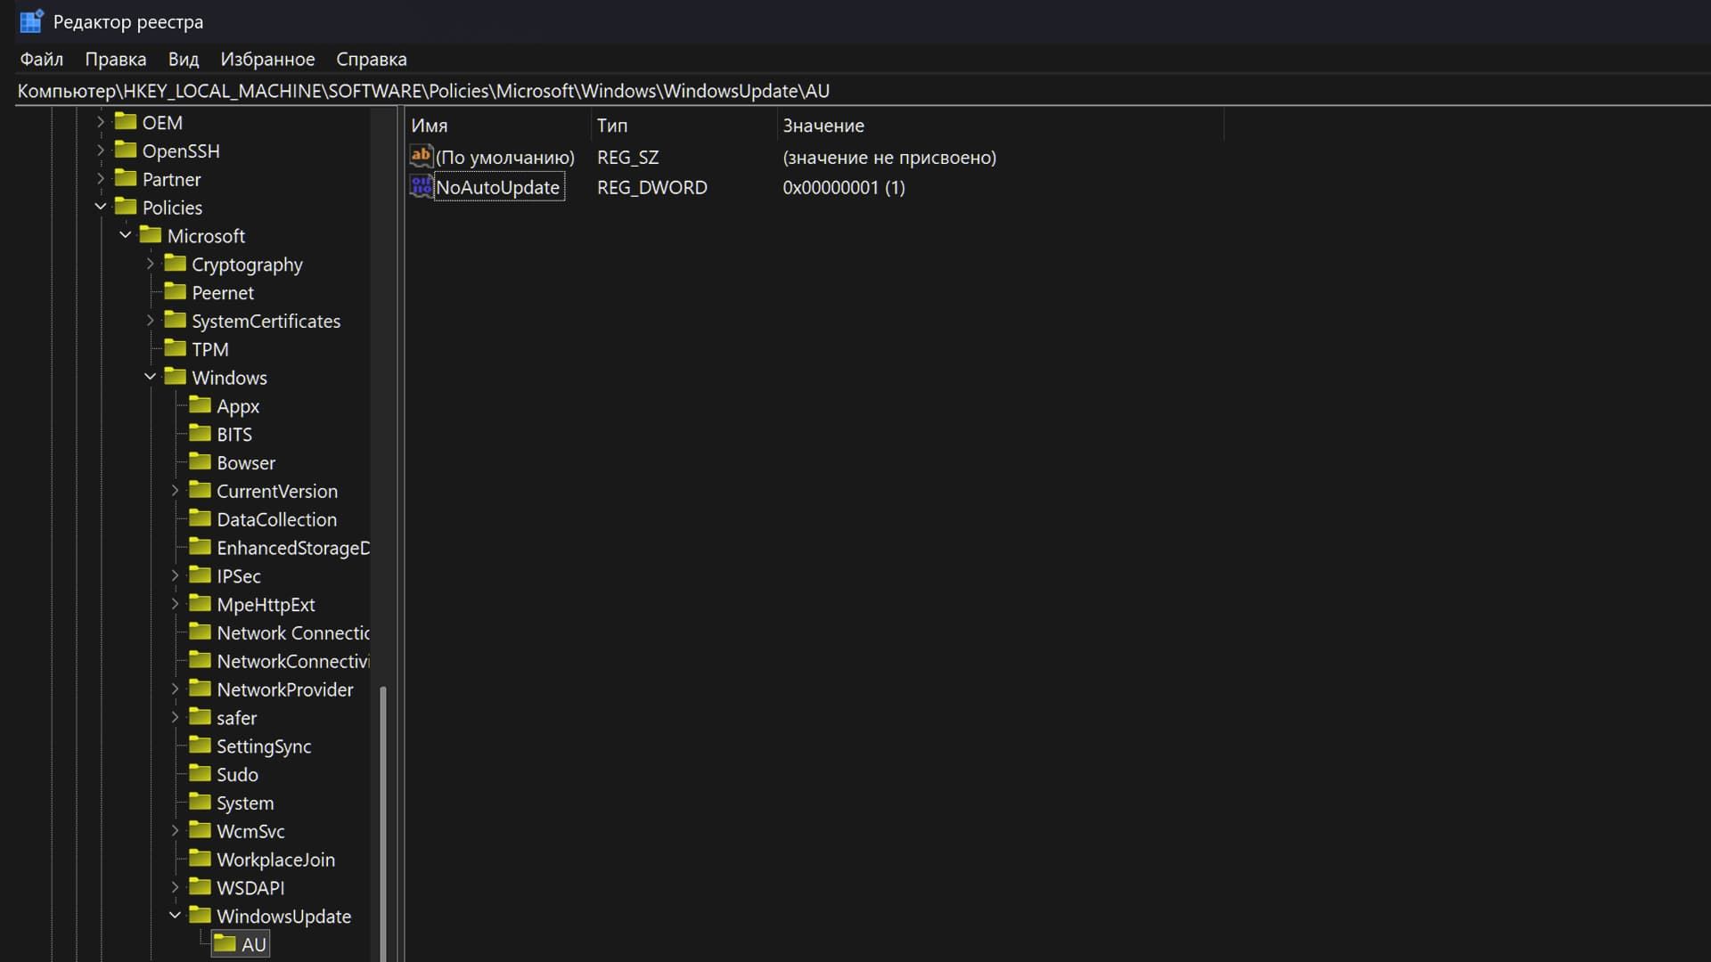Click the OEM folder icon
The image size is (1711, 962).
click(126, 121)
